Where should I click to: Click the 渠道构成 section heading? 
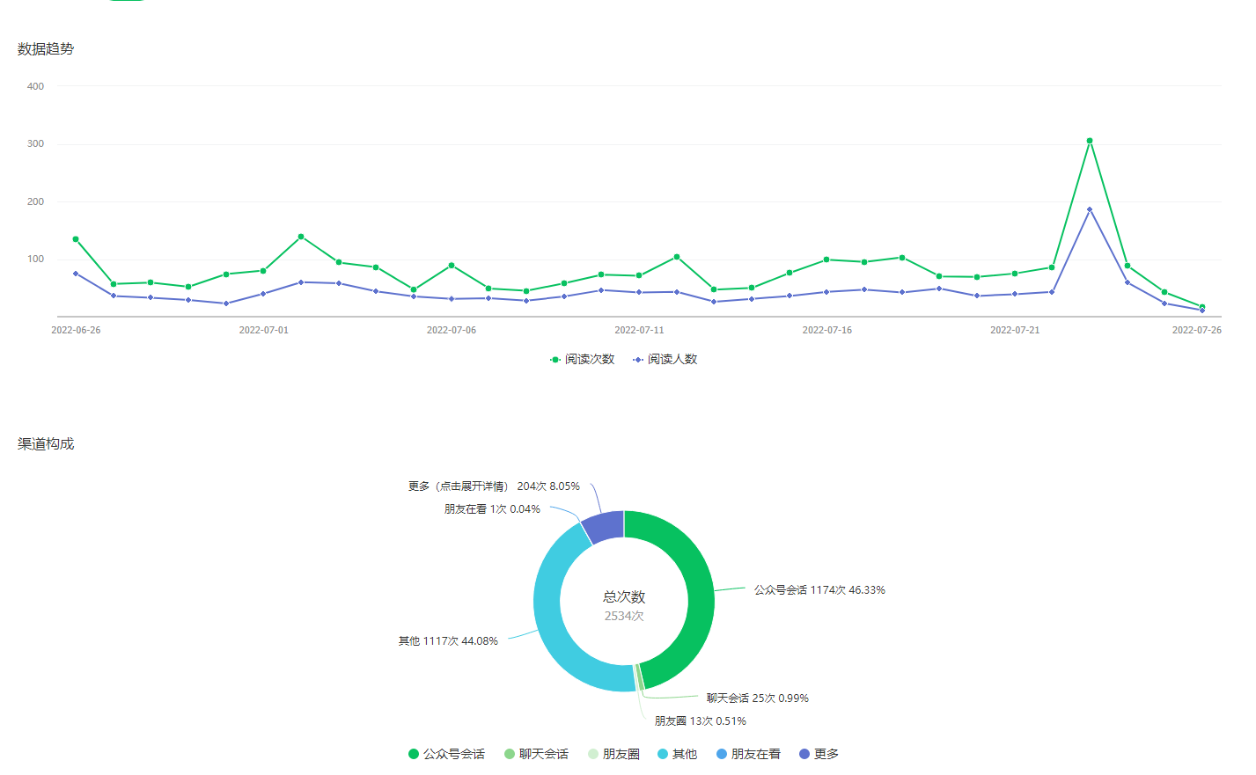click(x=46, y=444)
